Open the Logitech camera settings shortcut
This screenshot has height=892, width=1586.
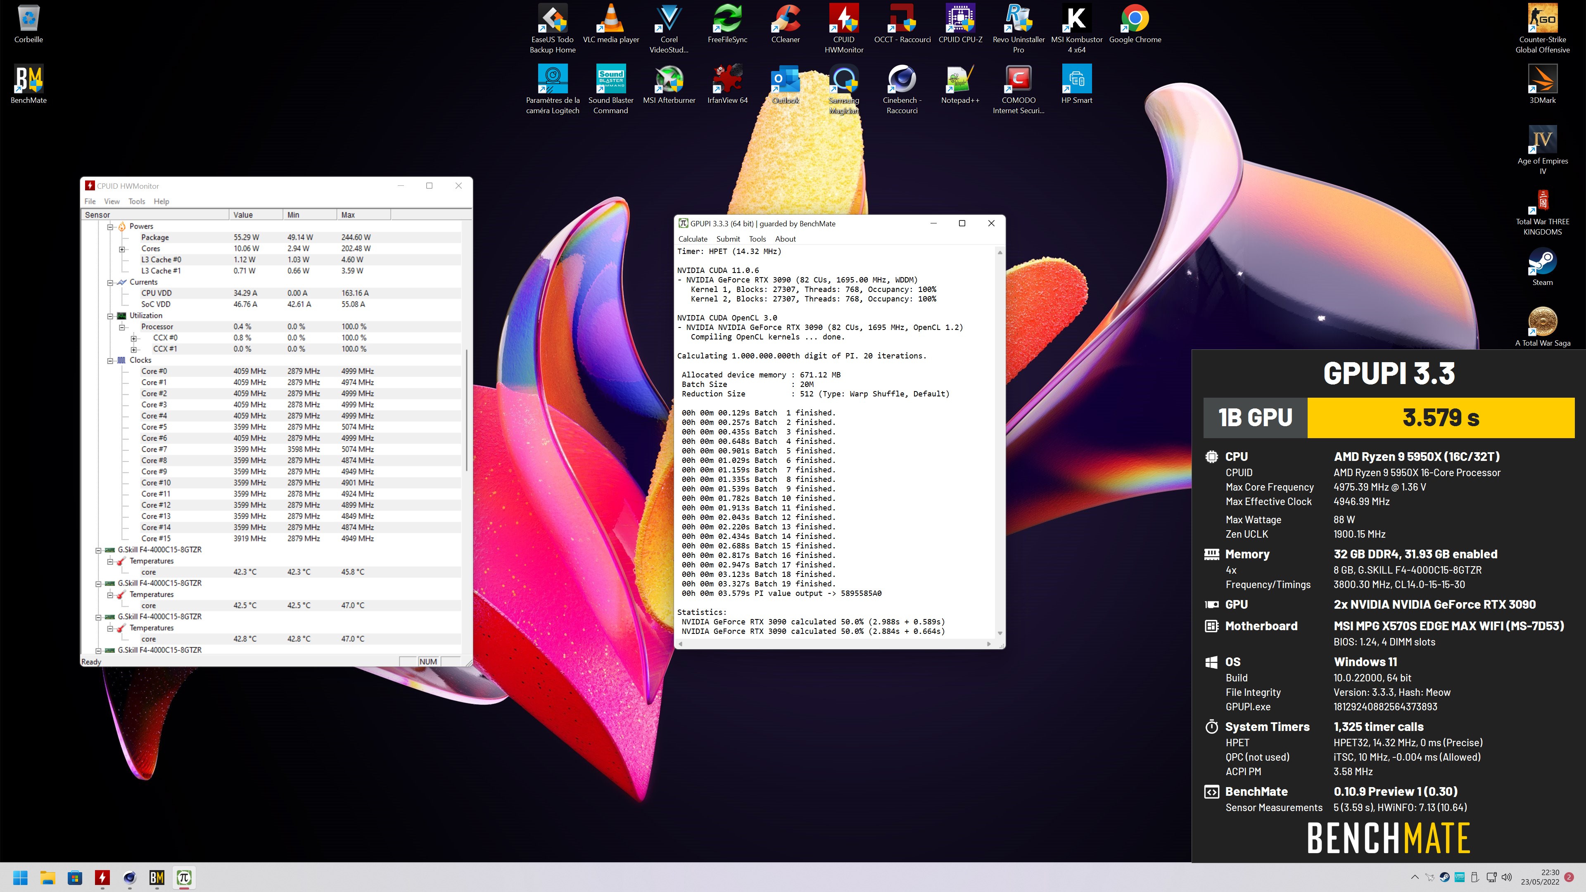click(x=552, y=89)
